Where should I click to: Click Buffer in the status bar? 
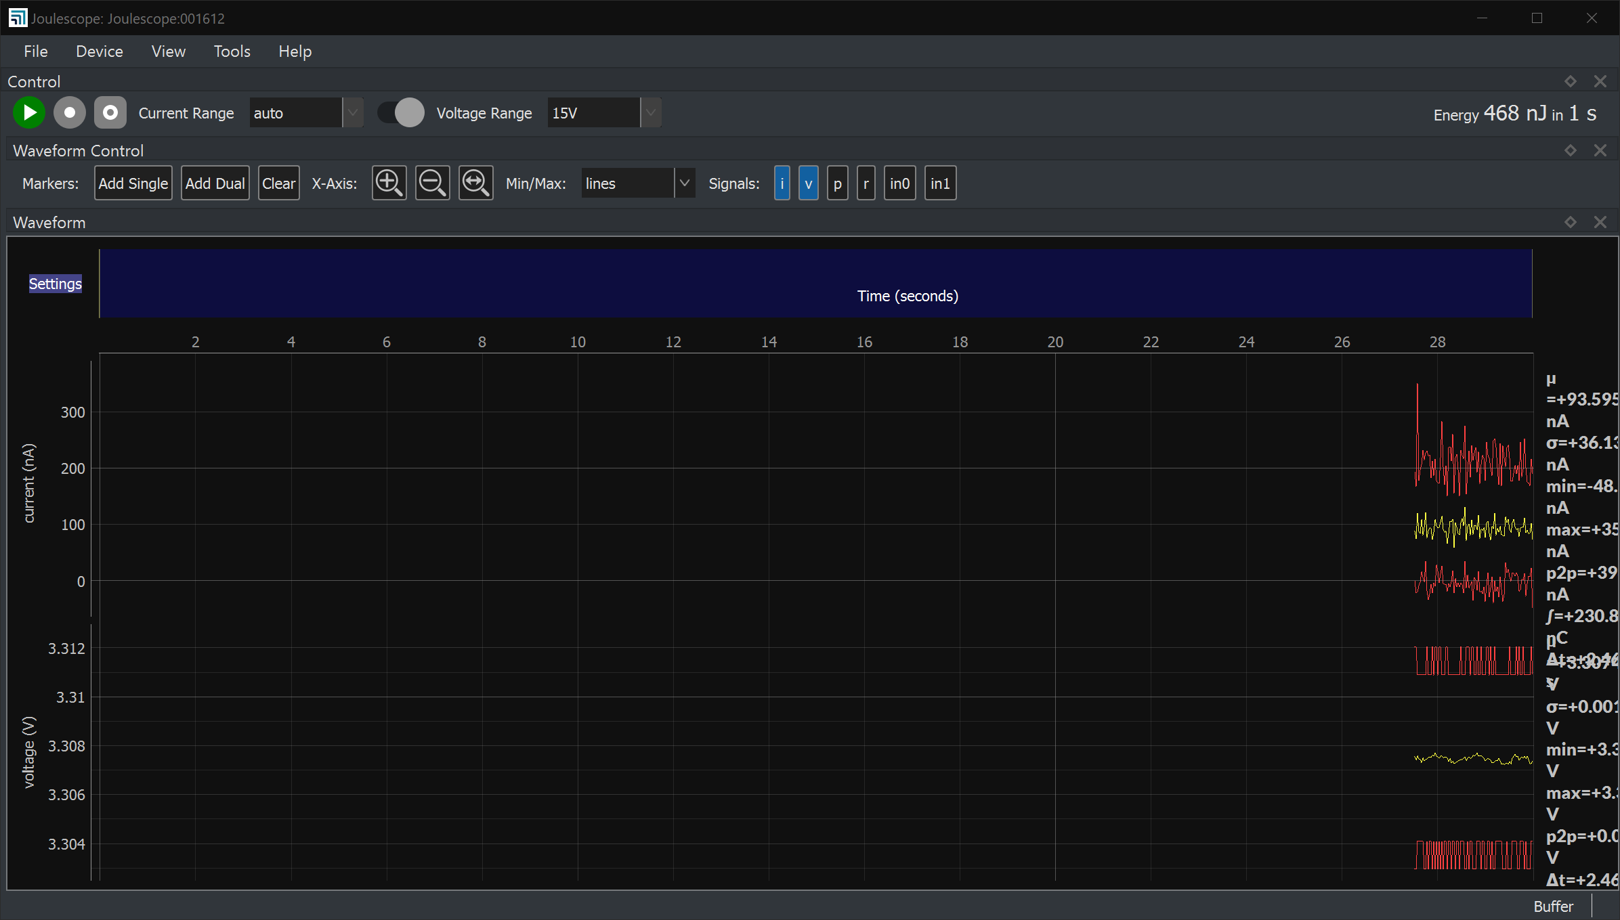(1553, 906)
